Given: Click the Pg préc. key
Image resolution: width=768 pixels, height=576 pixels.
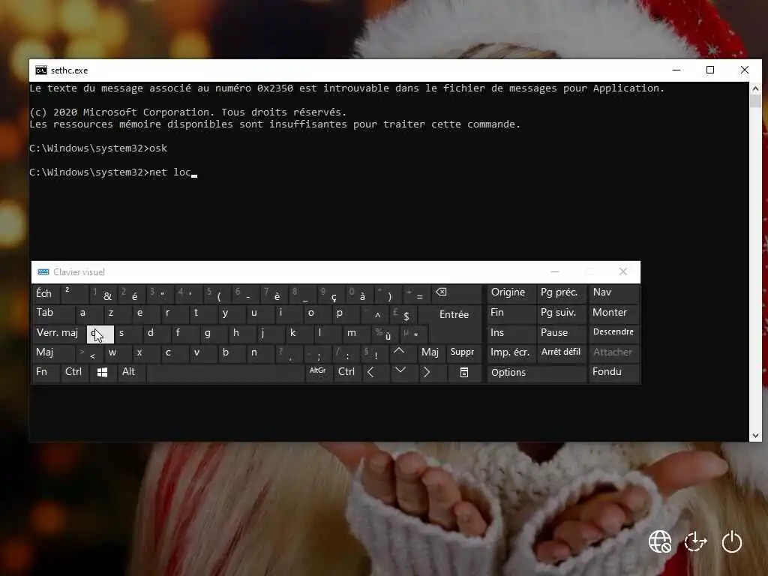Looking at the screenshot, I should click(x=561, y=293).
